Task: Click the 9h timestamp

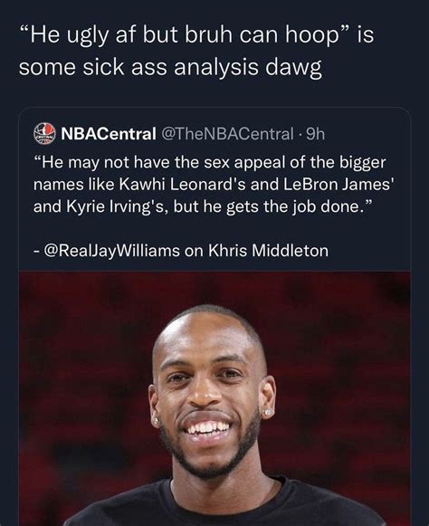Action: point(316,134)
